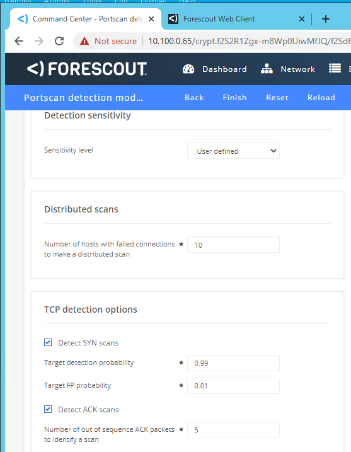Click the Target FP probability label
This screenshot has height=452, width=351.
[x=78, y=385]
